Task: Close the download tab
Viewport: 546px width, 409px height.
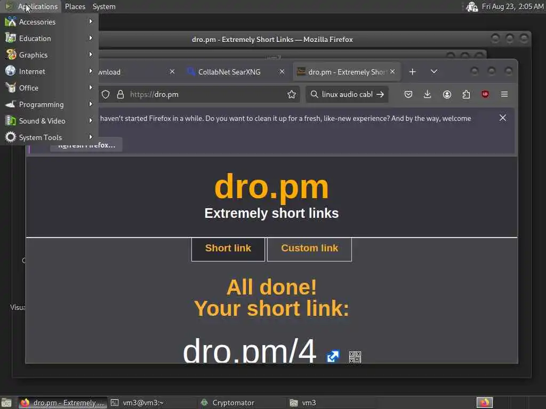Action: (172, 72)
